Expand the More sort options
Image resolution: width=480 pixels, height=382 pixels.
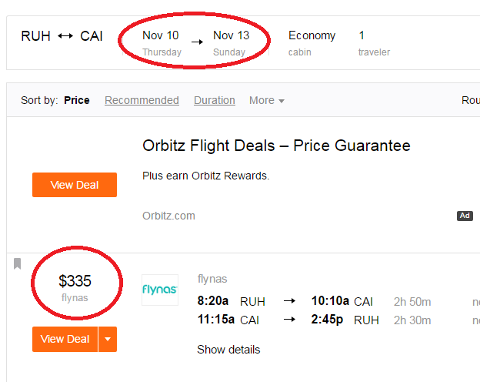(x=266, y=100)
